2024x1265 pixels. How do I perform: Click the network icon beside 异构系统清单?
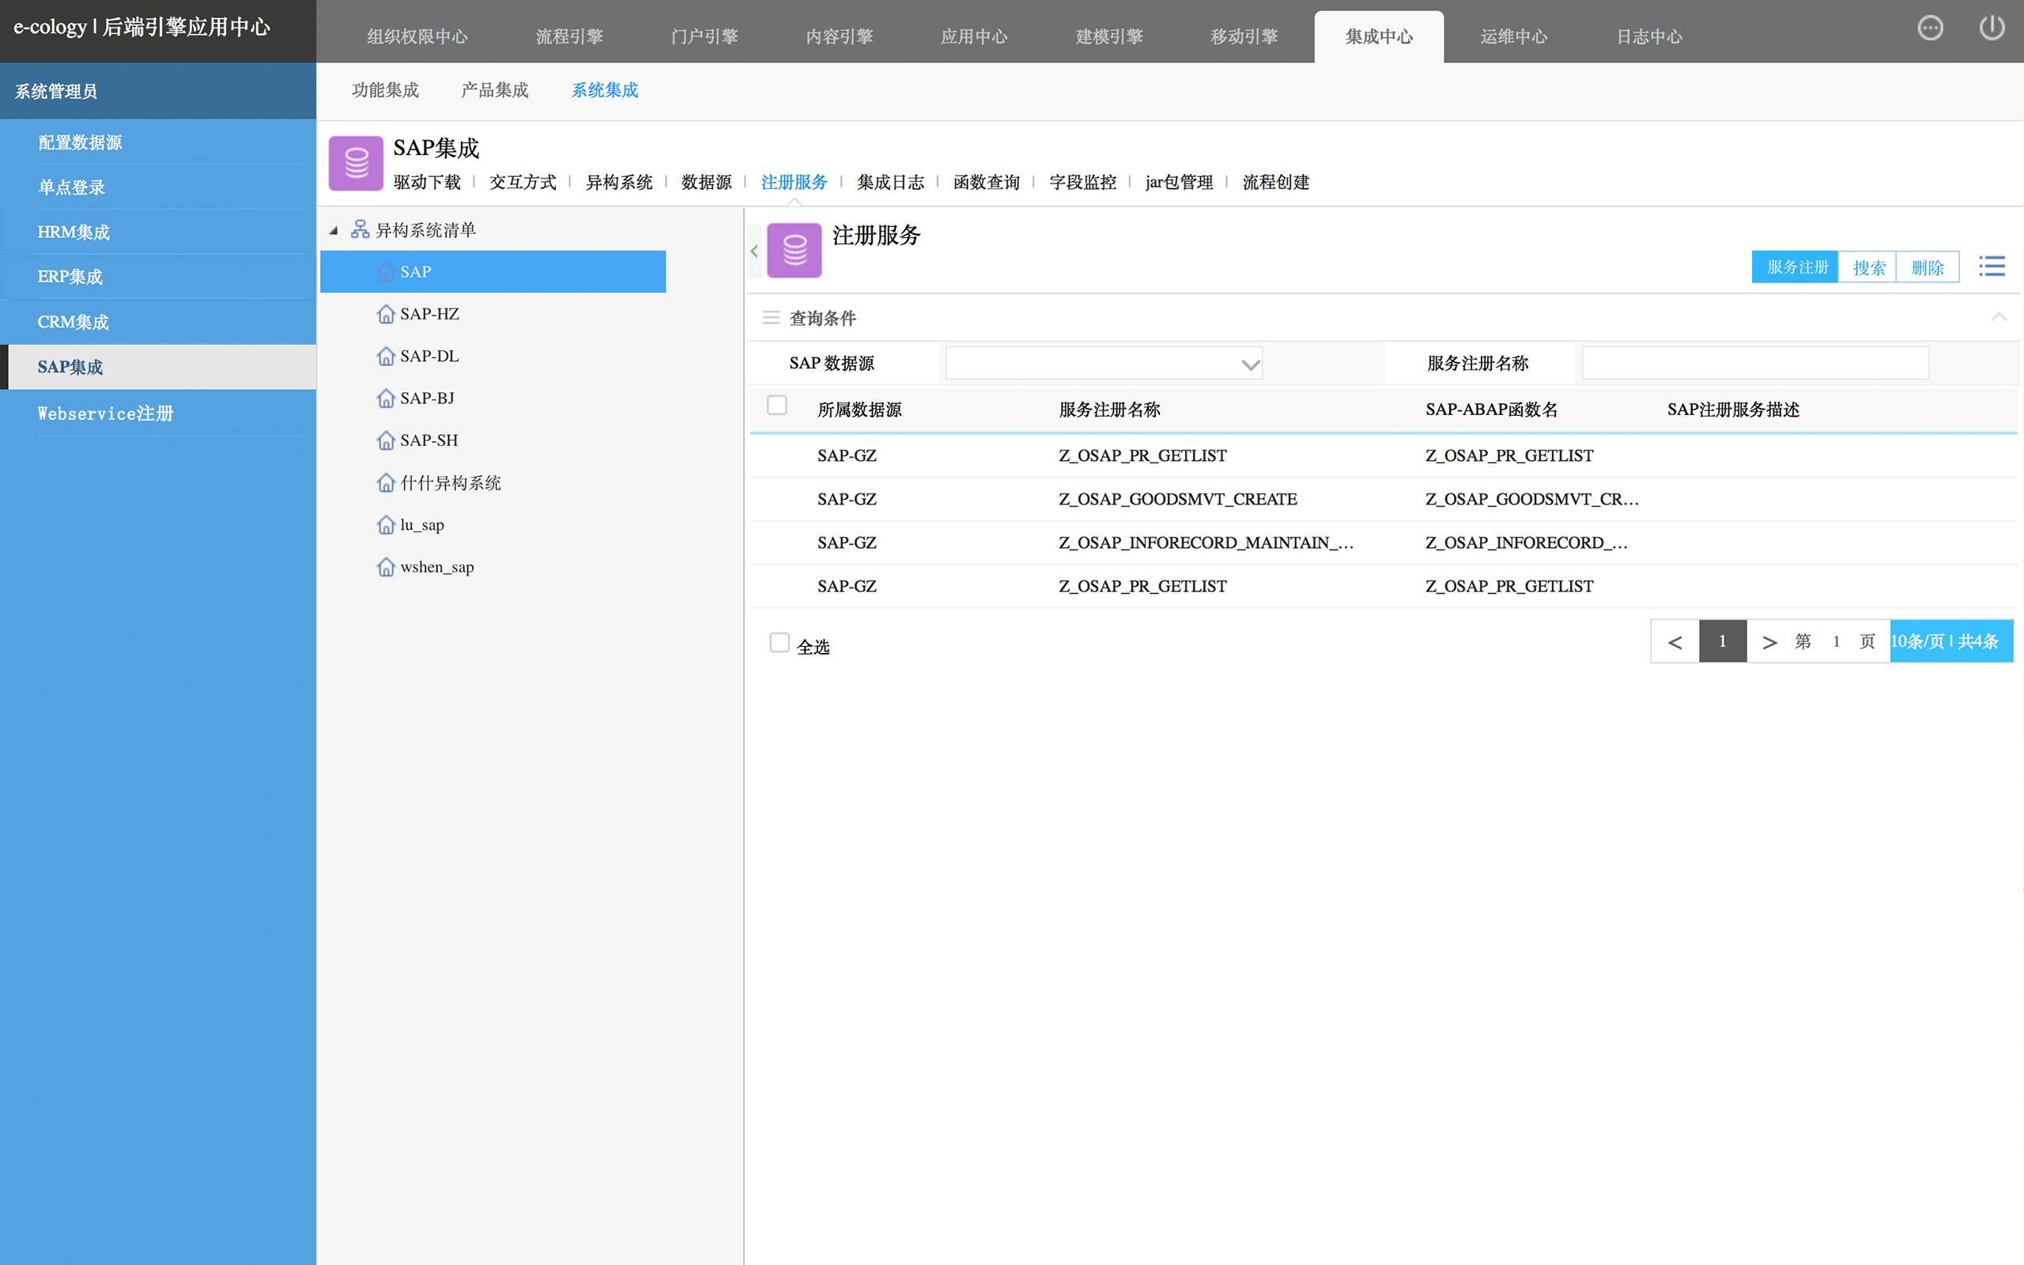(x=360, y=229)
